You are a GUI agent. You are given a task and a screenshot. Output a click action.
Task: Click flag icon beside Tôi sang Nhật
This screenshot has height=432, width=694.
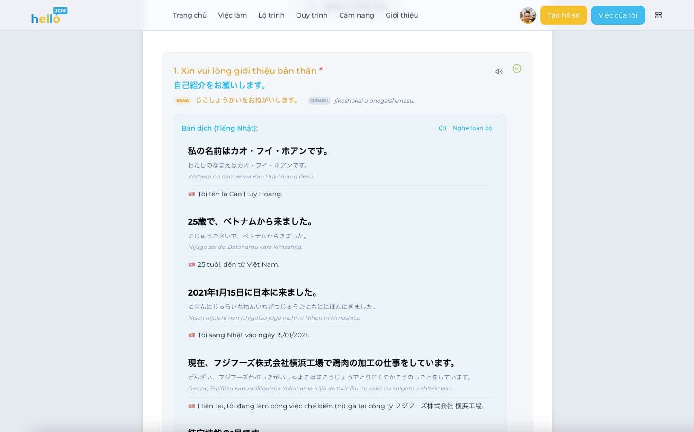191,335
